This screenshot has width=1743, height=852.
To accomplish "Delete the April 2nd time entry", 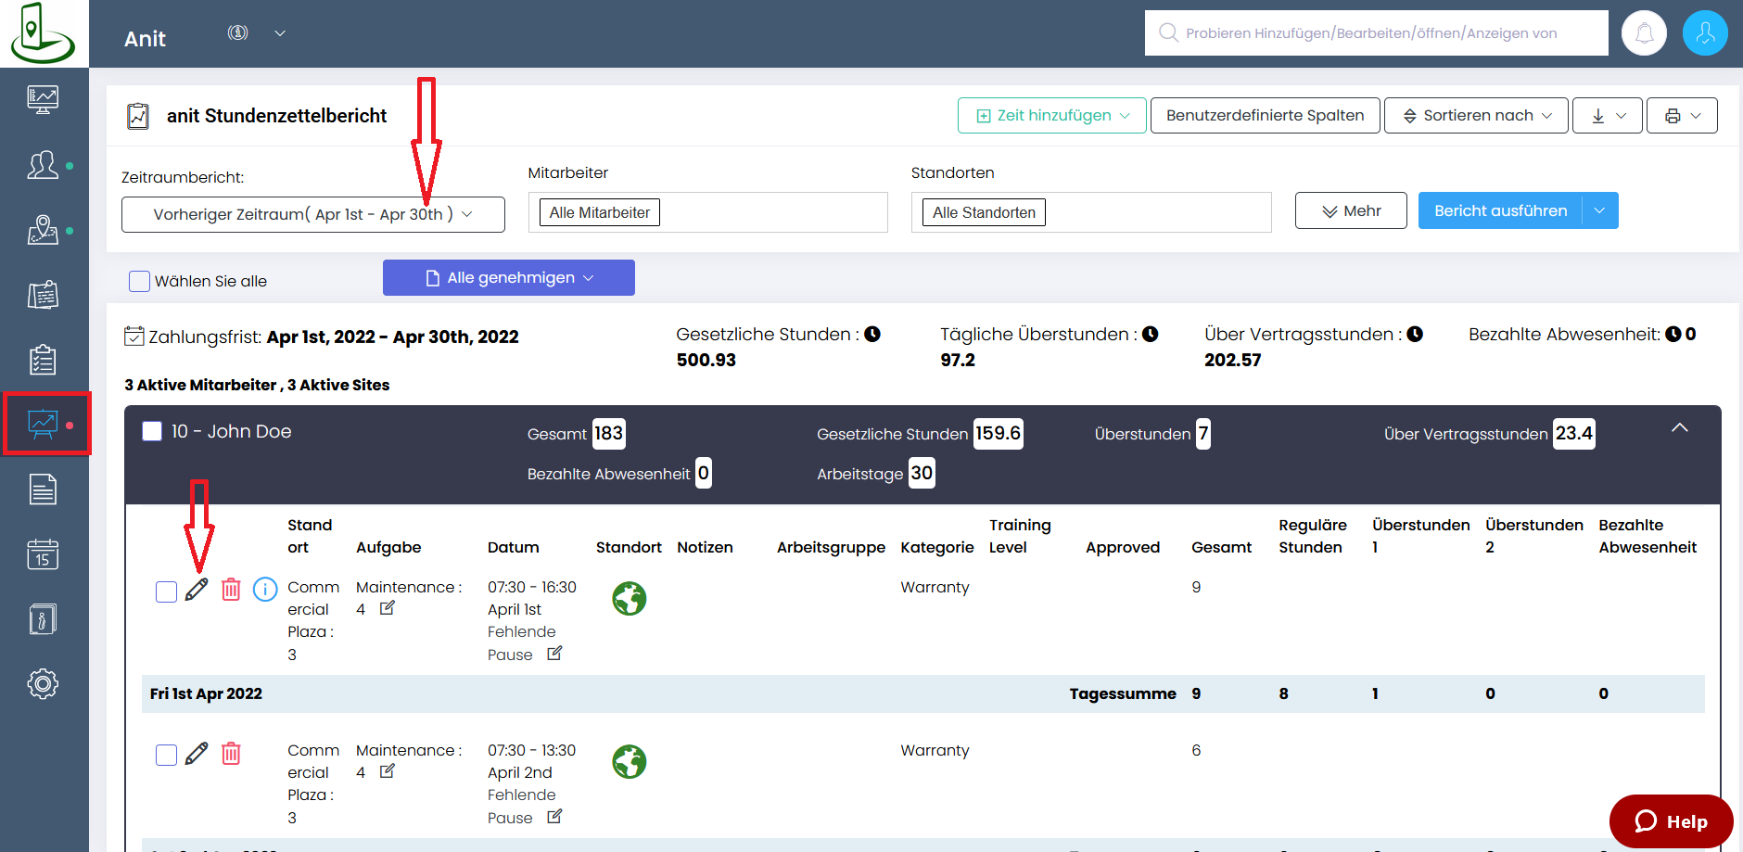I will (x=231, y=753).
